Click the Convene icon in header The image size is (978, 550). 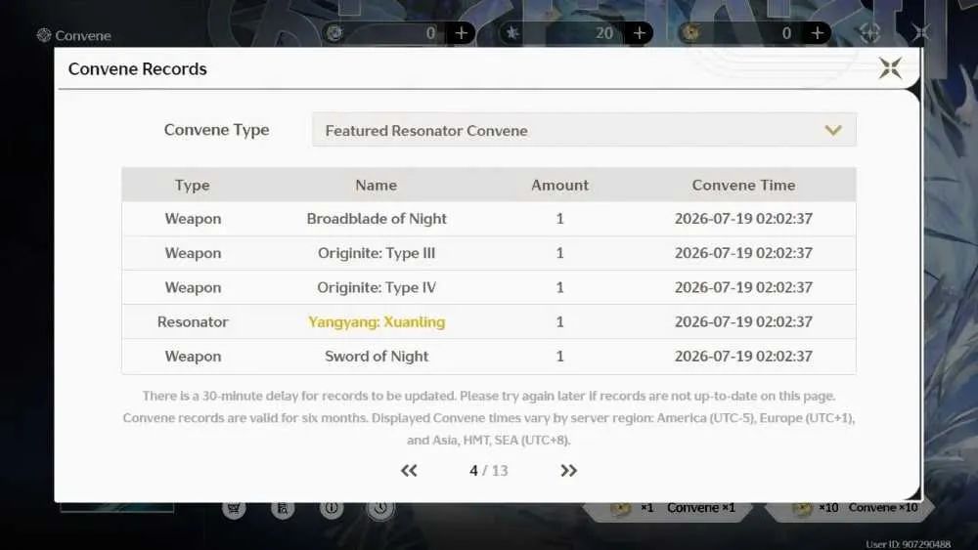[x=44, y=35]
